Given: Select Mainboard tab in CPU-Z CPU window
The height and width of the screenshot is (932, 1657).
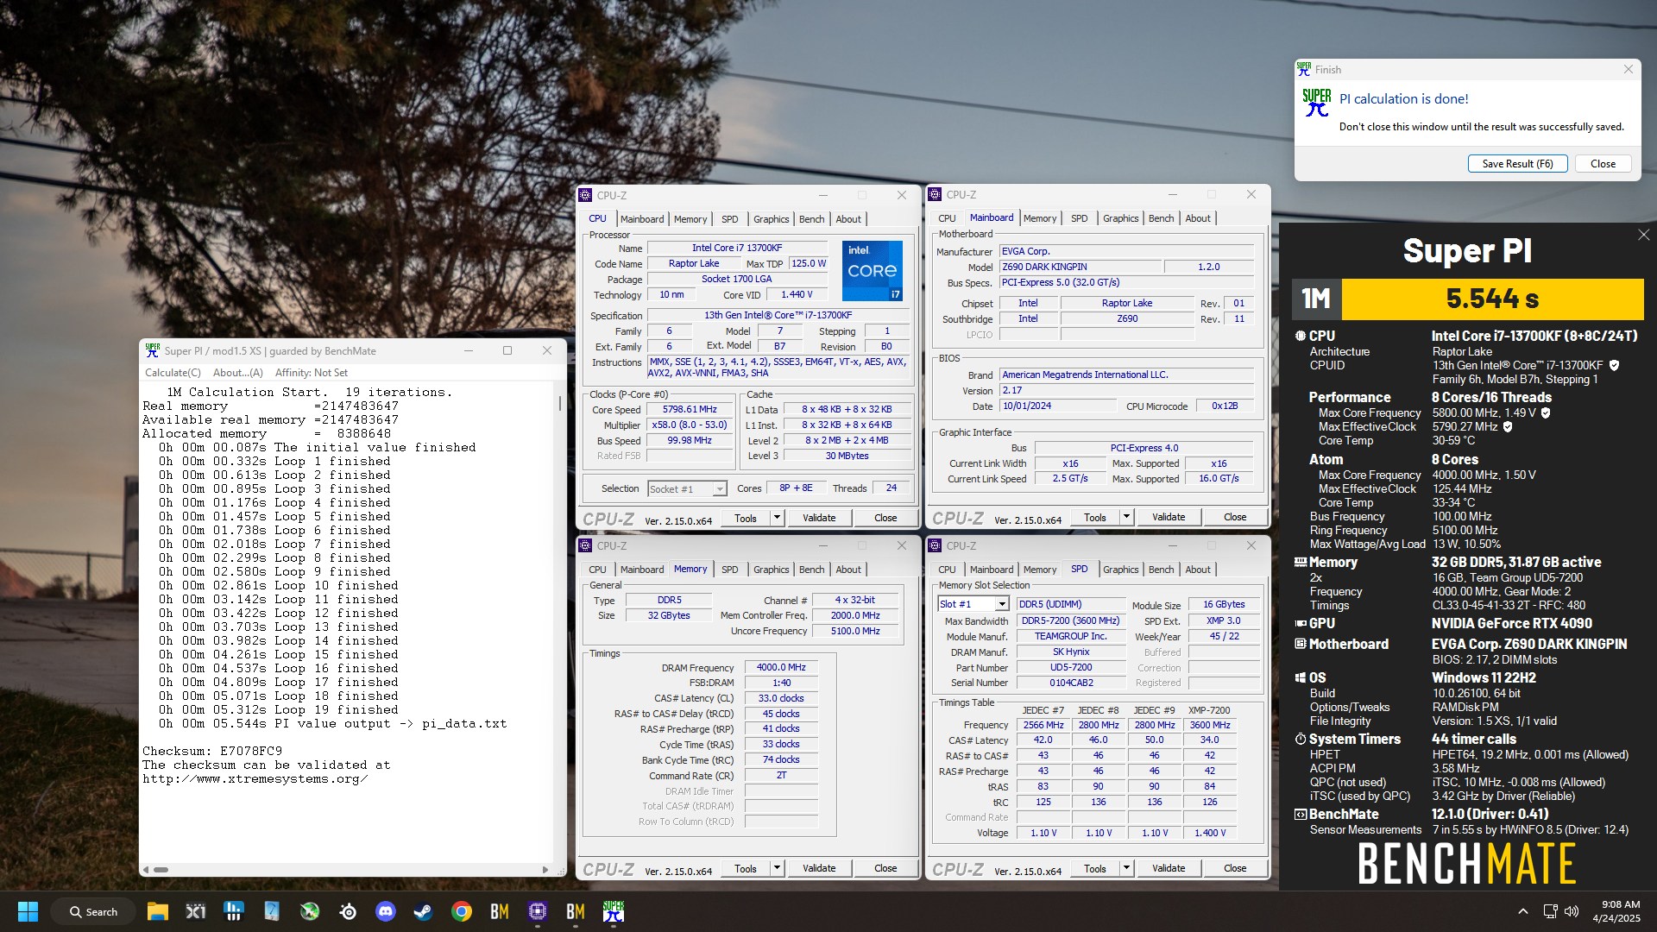Looking at the screenshot, I should (642, 219).
